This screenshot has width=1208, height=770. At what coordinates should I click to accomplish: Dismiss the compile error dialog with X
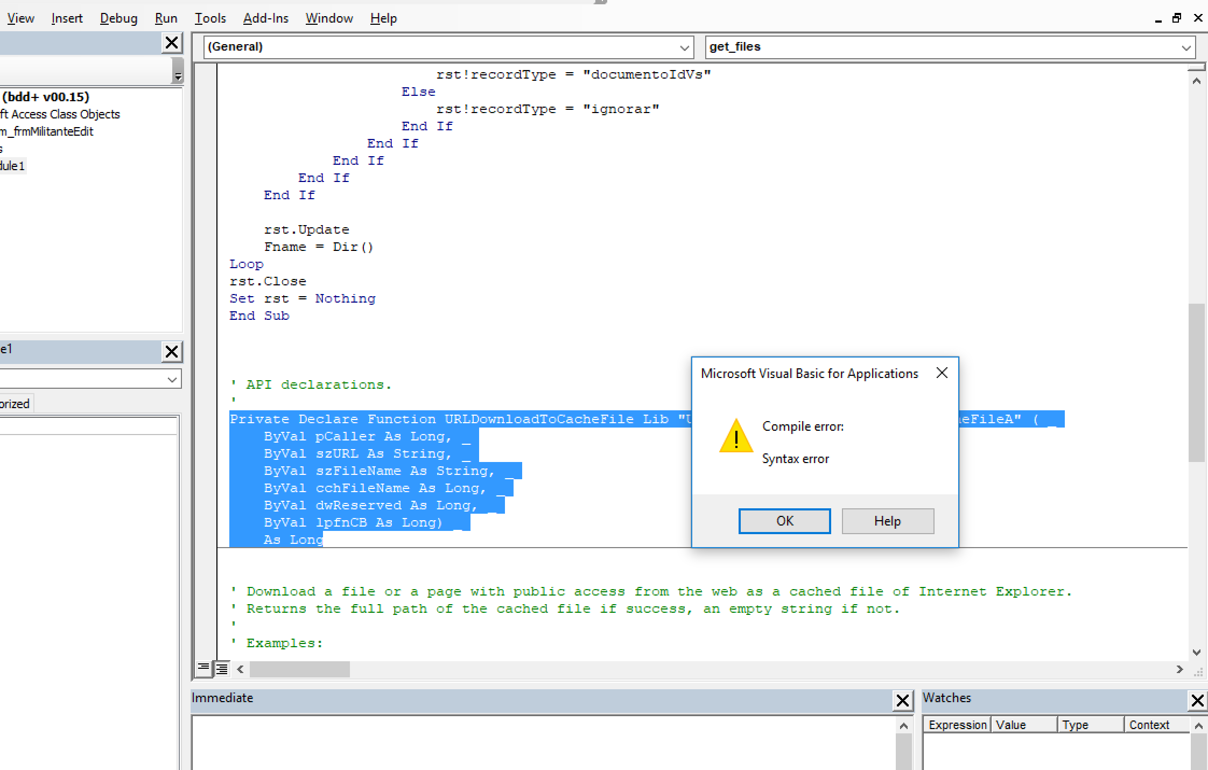click(x=942, y=373)
